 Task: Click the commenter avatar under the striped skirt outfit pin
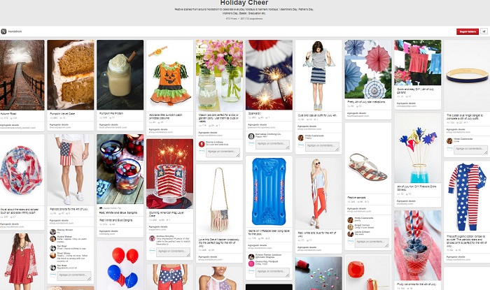coord(300,138)
